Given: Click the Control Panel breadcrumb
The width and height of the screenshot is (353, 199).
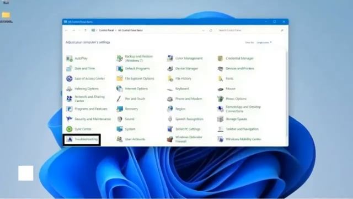Looking at the screenshot, I should [106, 30].
